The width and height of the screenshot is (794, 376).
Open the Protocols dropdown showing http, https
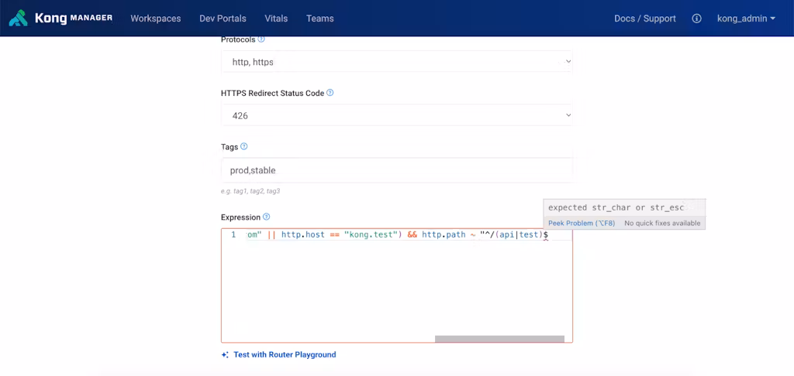pyautogui.click(x=396, y=62)
